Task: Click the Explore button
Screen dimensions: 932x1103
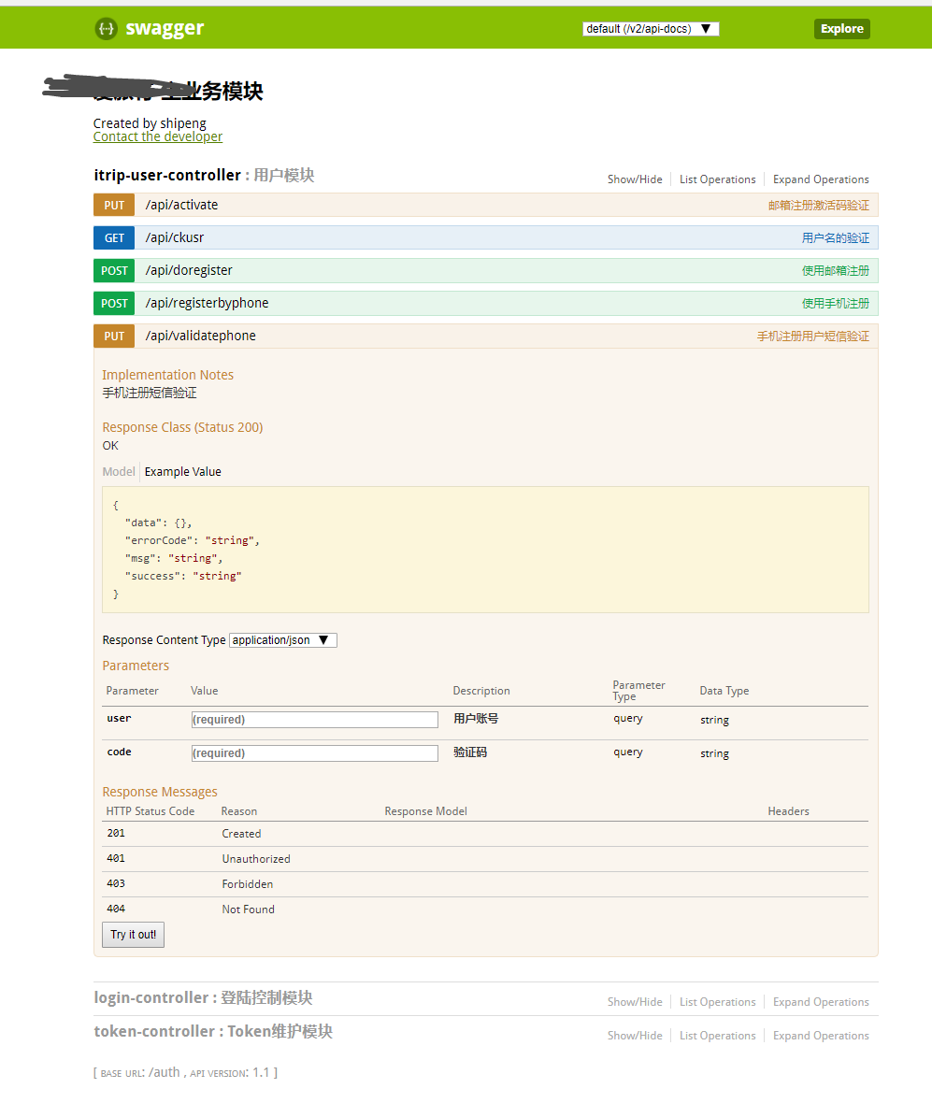Action: [842, 29]
